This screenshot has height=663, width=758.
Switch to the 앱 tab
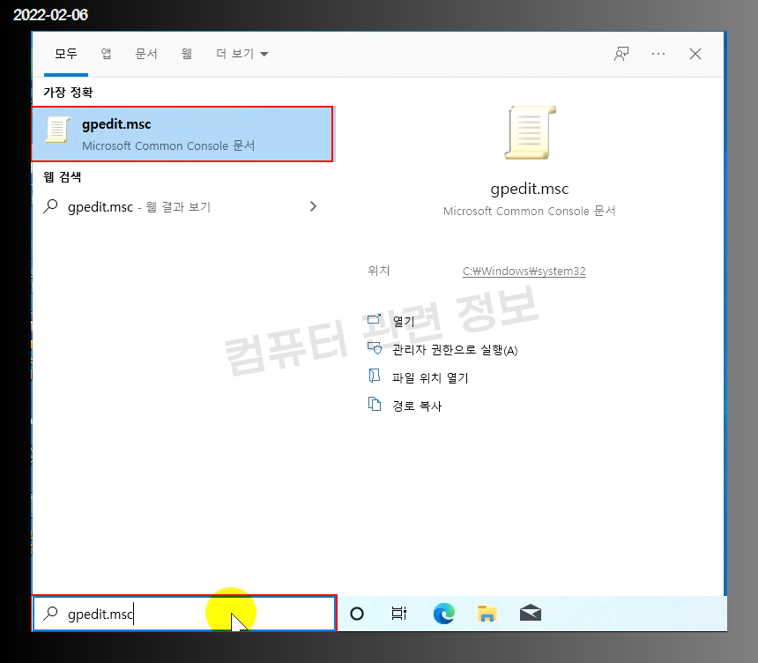[x=106, y=54]
